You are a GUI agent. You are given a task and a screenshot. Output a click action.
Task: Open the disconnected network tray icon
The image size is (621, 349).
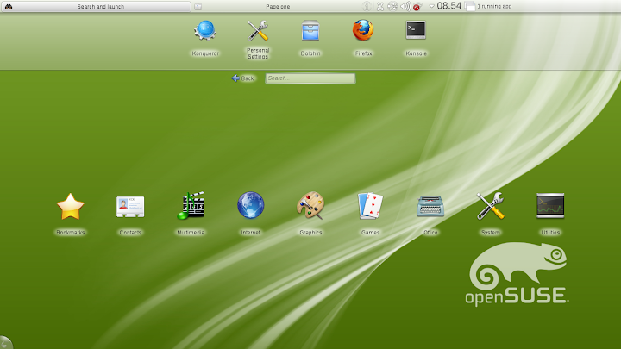(417, 6)
